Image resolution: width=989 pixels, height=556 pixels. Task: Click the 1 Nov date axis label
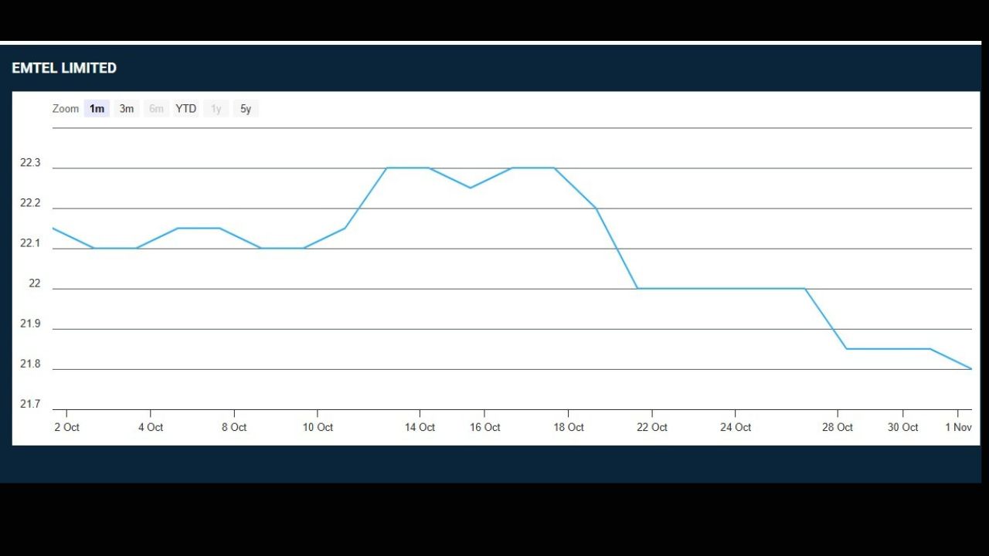(x=959, y=427)
